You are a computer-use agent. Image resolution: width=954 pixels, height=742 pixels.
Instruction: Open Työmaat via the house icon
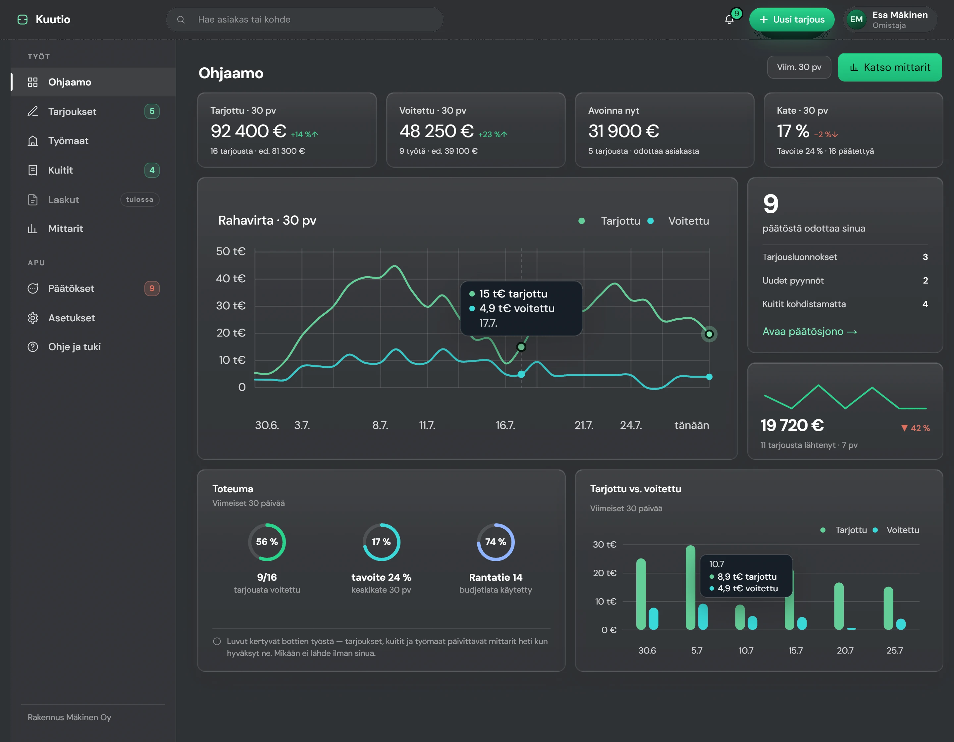33,141
